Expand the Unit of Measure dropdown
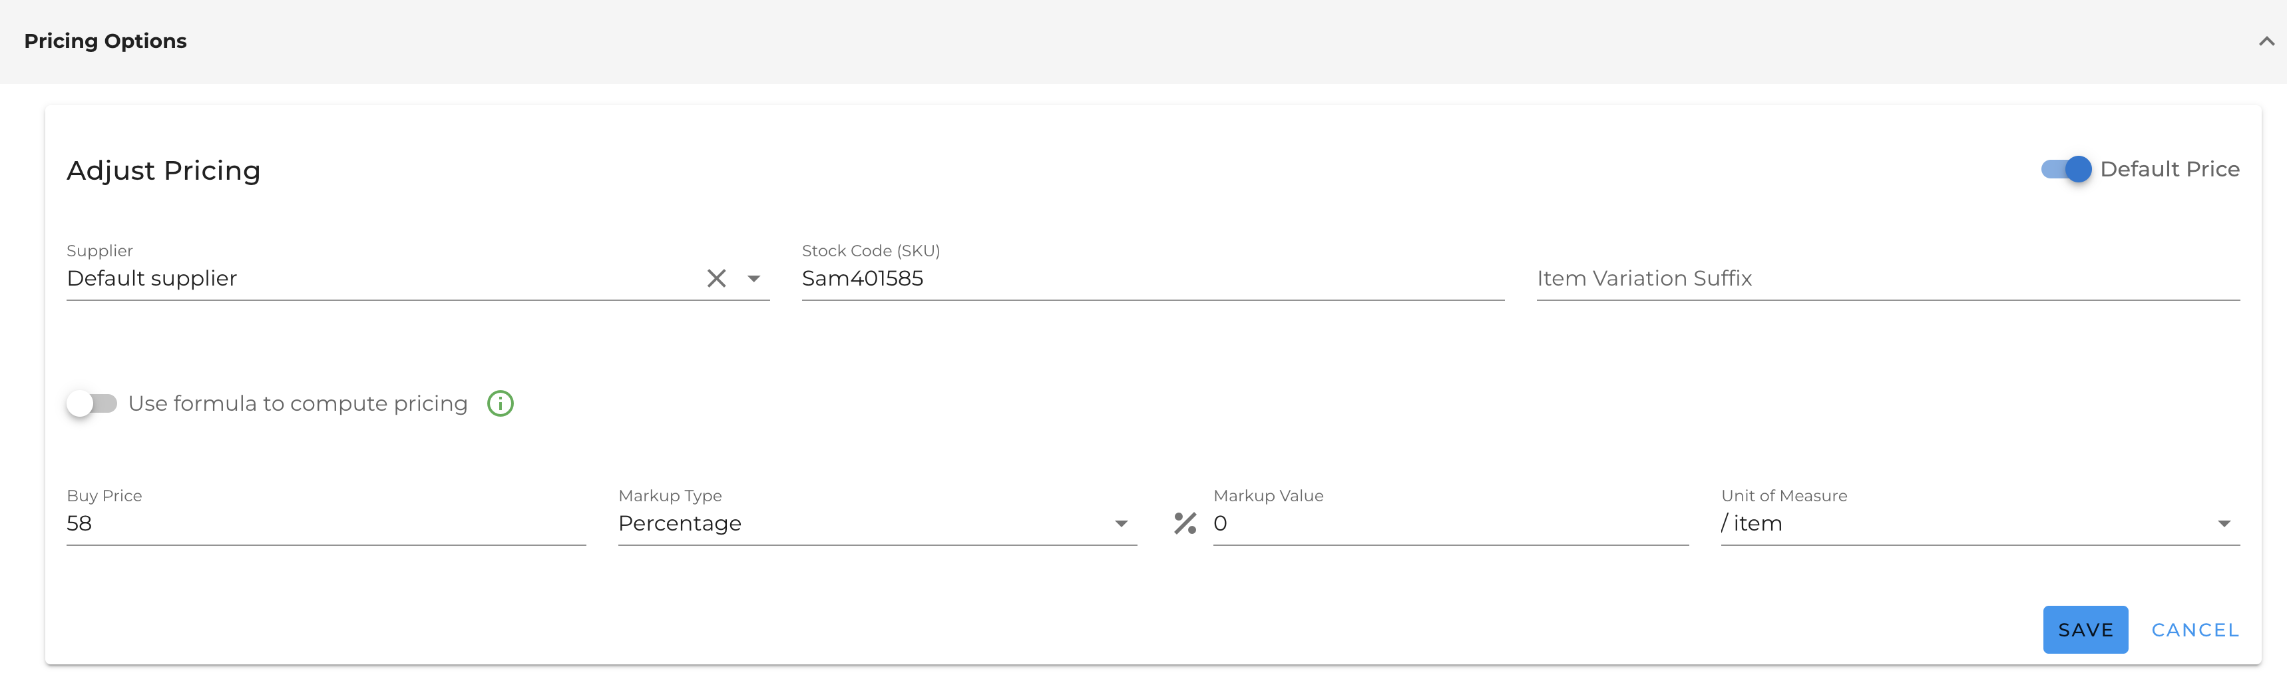The image size is (2287, 687). (1979, 524)
